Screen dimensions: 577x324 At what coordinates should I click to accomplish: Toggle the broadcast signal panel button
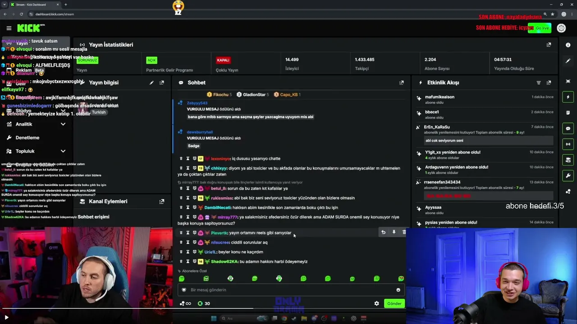[568, 144]
